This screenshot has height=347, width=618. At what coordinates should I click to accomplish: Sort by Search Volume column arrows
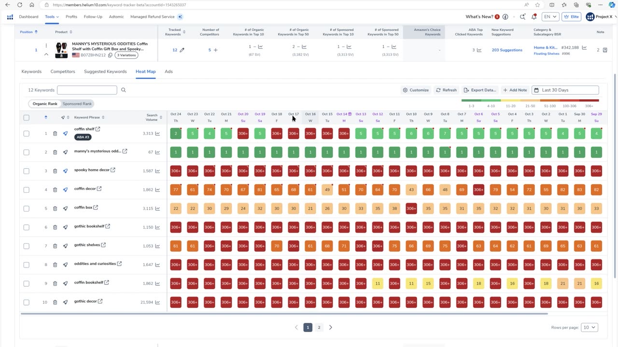click(x=161, y=118)
